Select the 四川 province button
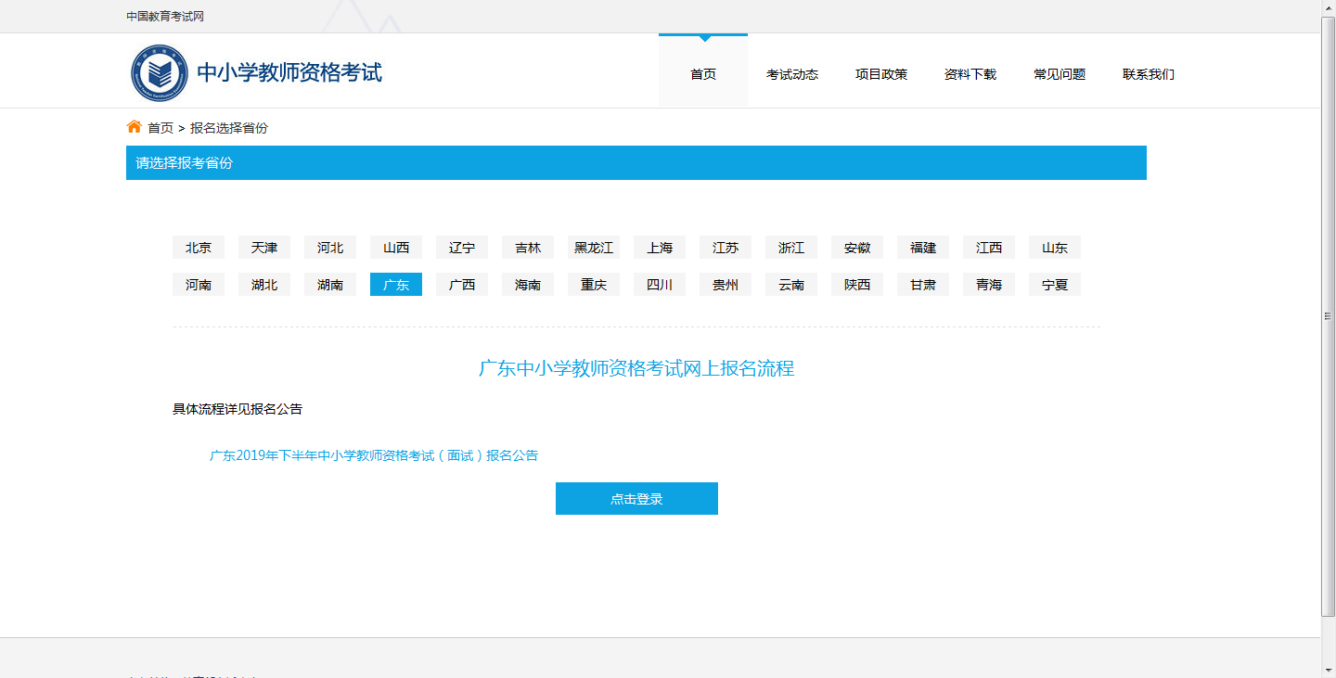 coord(660,285)
